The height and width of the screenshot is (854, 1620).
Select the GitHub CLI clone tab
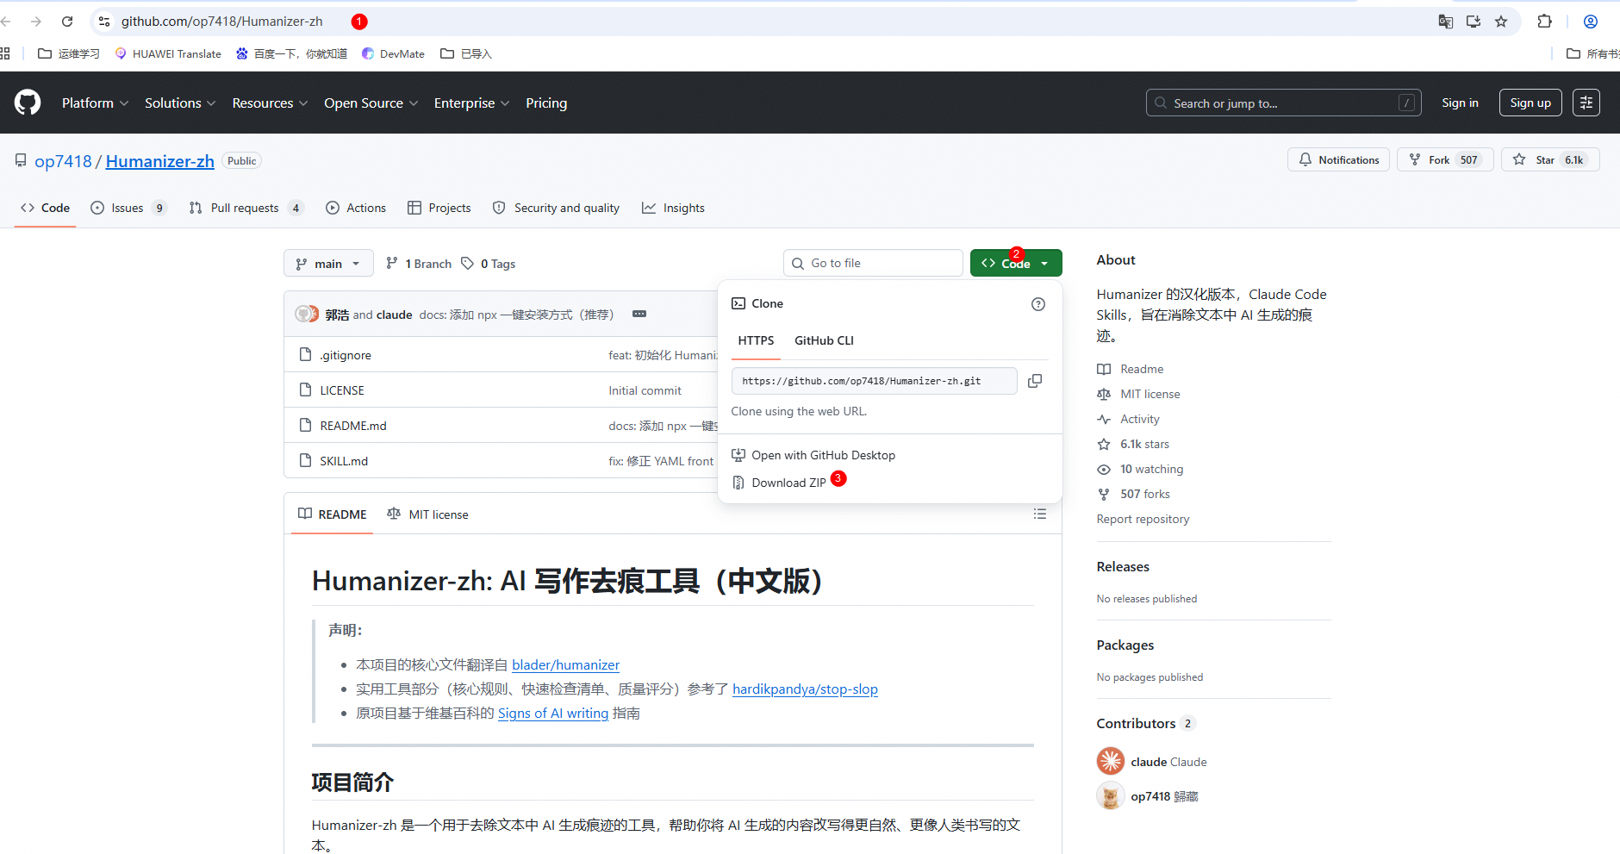(x=824, y=340)
